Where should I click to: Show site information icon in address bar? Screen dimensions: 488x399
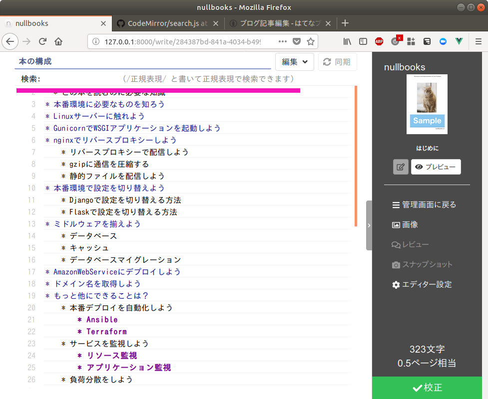(x=96, y=41)
